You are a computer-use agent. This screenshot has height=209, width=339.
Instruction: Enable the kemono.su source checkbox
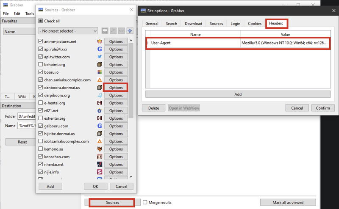point(40,148)
